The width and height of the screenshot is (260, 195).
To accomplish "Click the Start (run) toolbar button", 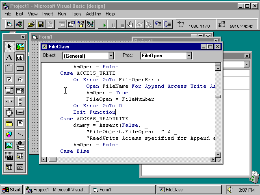I will tap(104, 25).
